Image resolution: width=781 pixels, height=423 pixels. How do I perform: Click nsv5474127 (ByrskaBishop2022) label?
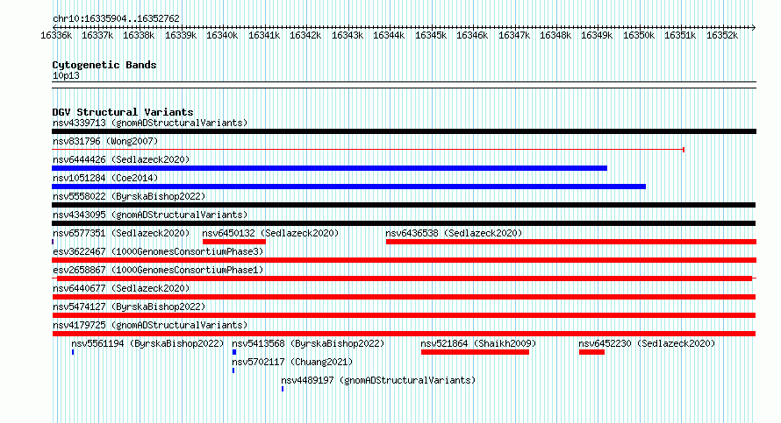(x=129, y=307)
